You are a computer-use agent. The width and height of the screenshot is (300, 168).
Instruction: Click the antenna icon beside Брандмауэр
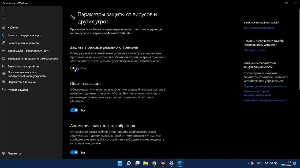click(4, 51)
